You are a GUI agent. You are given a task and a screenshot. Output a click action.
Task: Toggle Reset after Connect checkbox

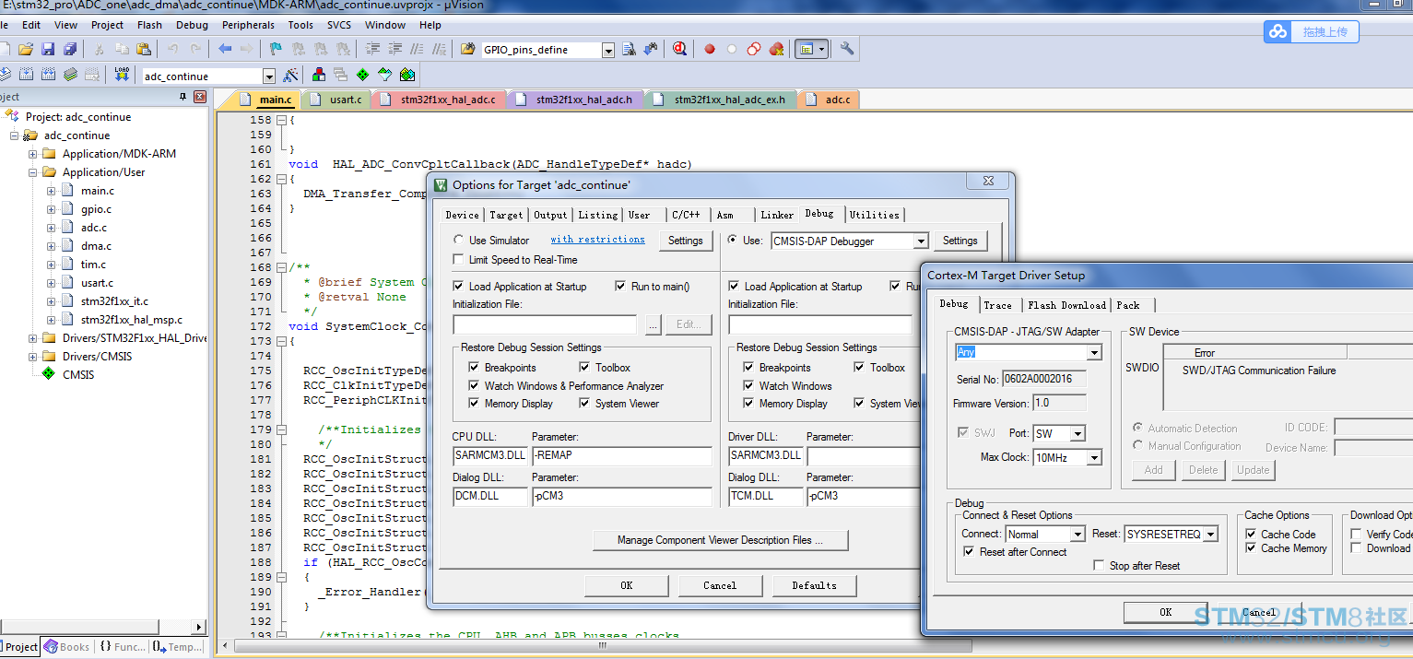[969, 552]
